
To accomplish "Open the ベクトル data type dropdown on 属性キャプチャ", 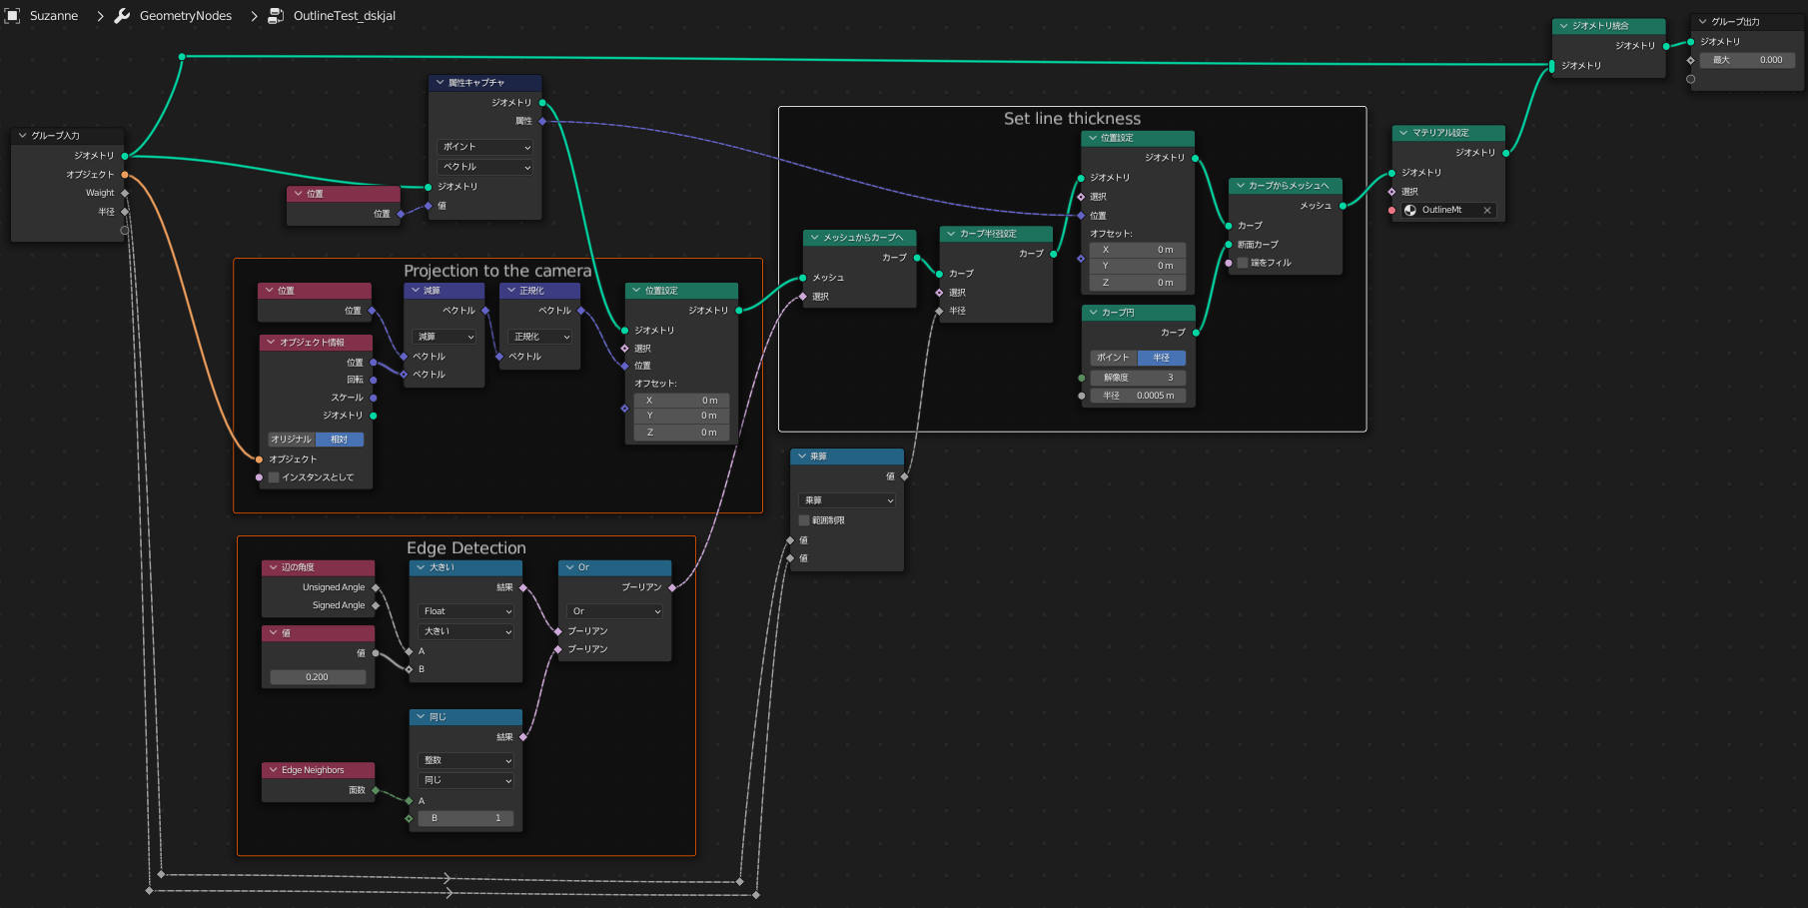I will coord(485,167).
